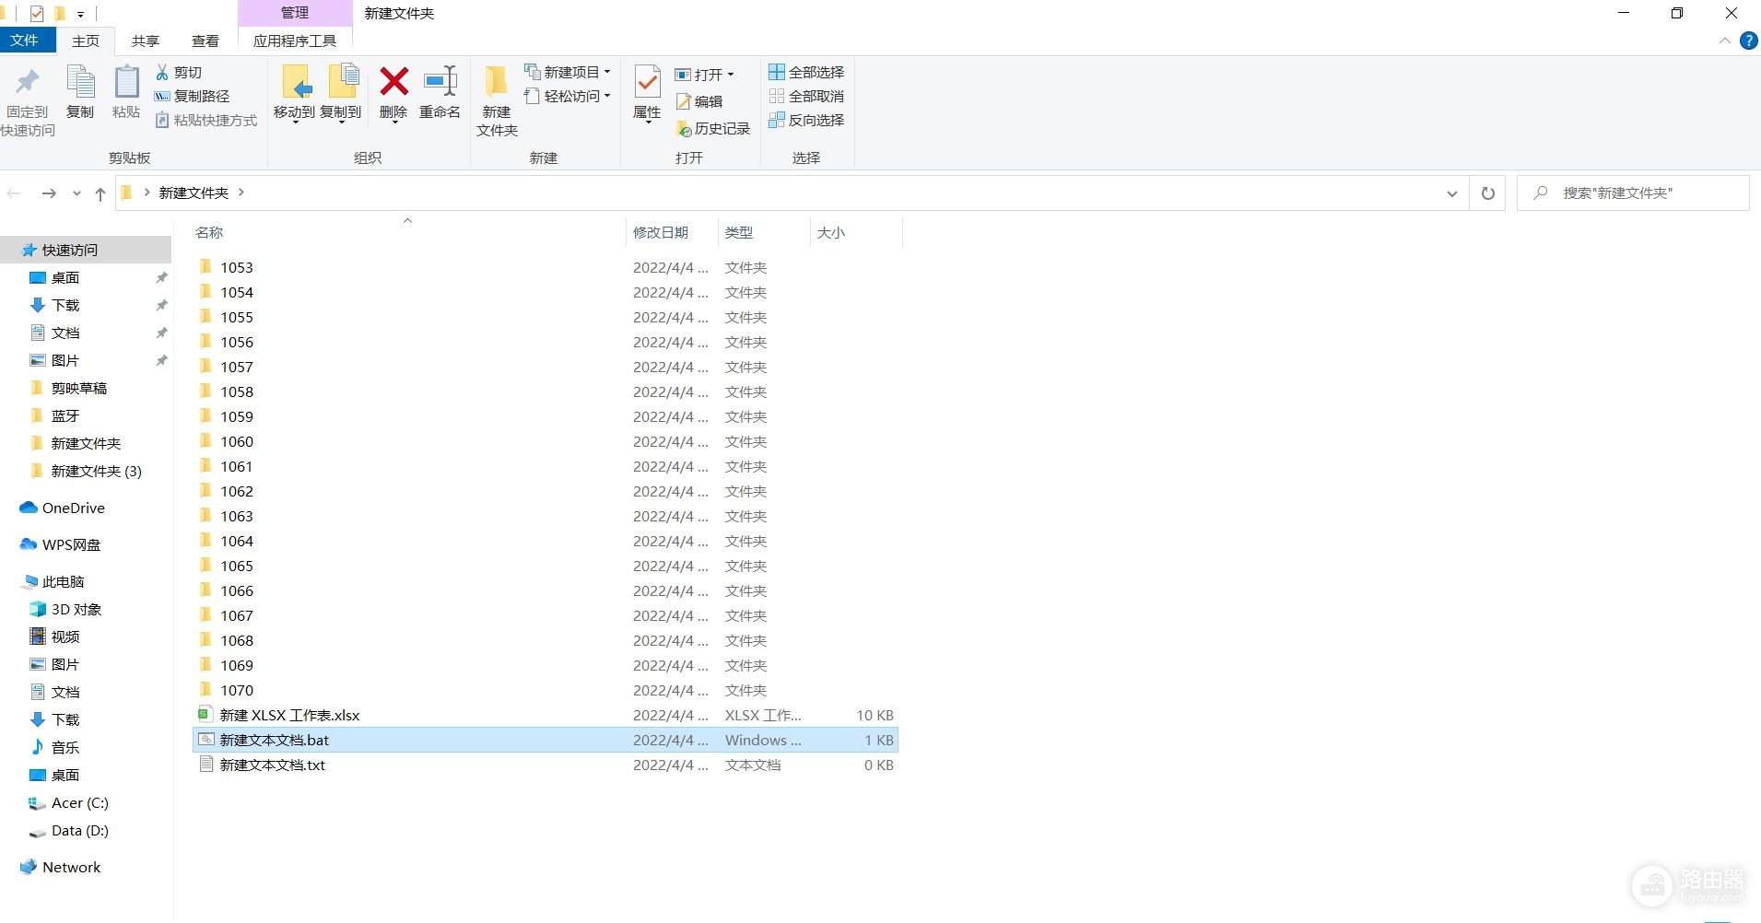Click the Paste icon in the ribbon
Image resolution: width=1761 pixels, height=923 pixels.
click(126, 93)
